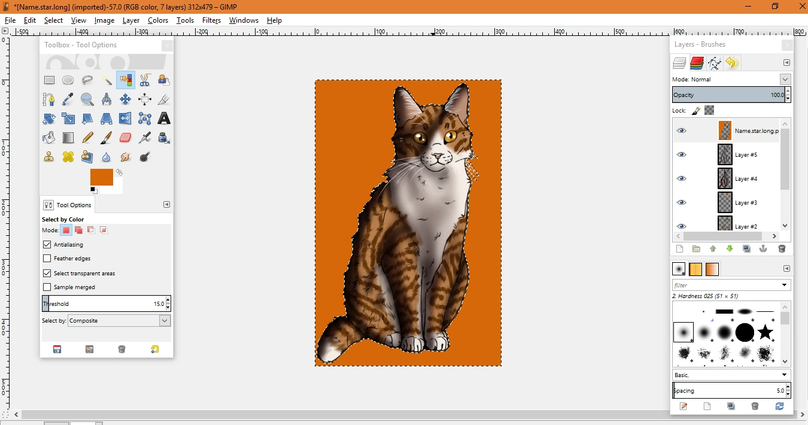808x425 pixels.
Task: Disable the Antialiasing checkbox
Action: pos(47,244)
